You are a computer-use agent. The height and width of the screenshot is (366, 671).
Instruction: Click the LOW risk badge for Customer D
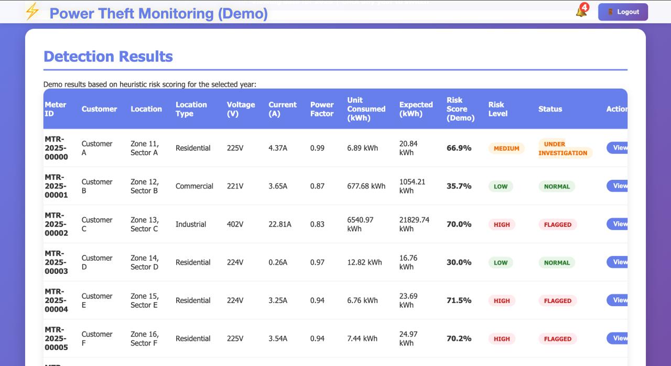pos(501,263)
